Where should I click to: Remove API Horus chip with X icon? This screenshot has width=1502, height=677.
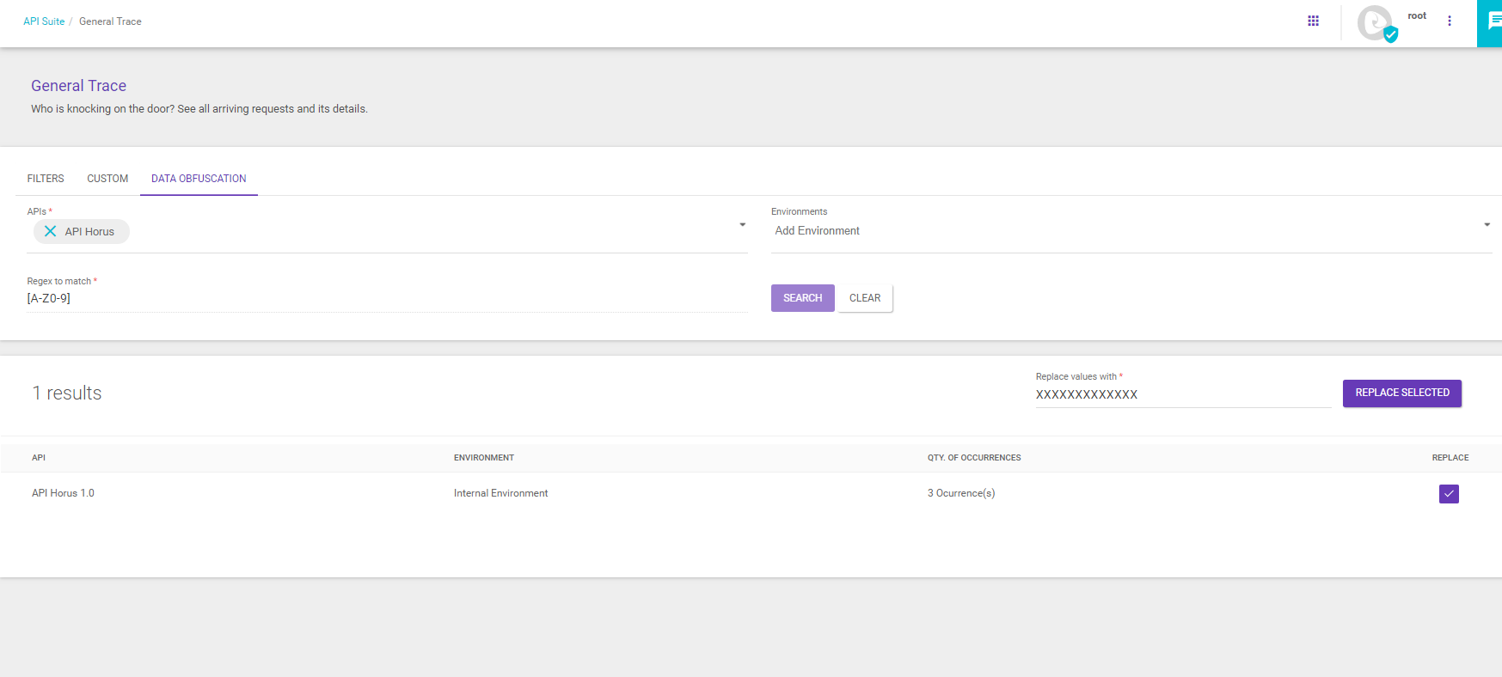pyautogui.click(x=51, y=231)
